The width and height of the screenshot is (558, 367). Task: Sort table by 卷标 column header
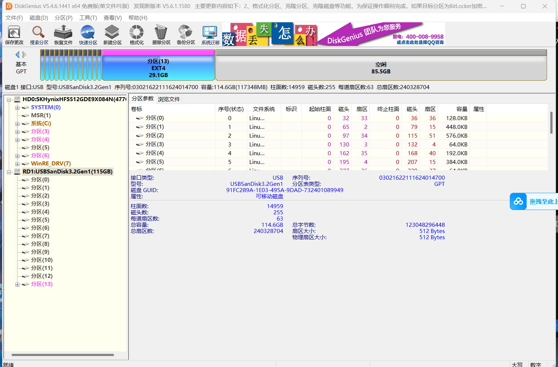(172, 109)
